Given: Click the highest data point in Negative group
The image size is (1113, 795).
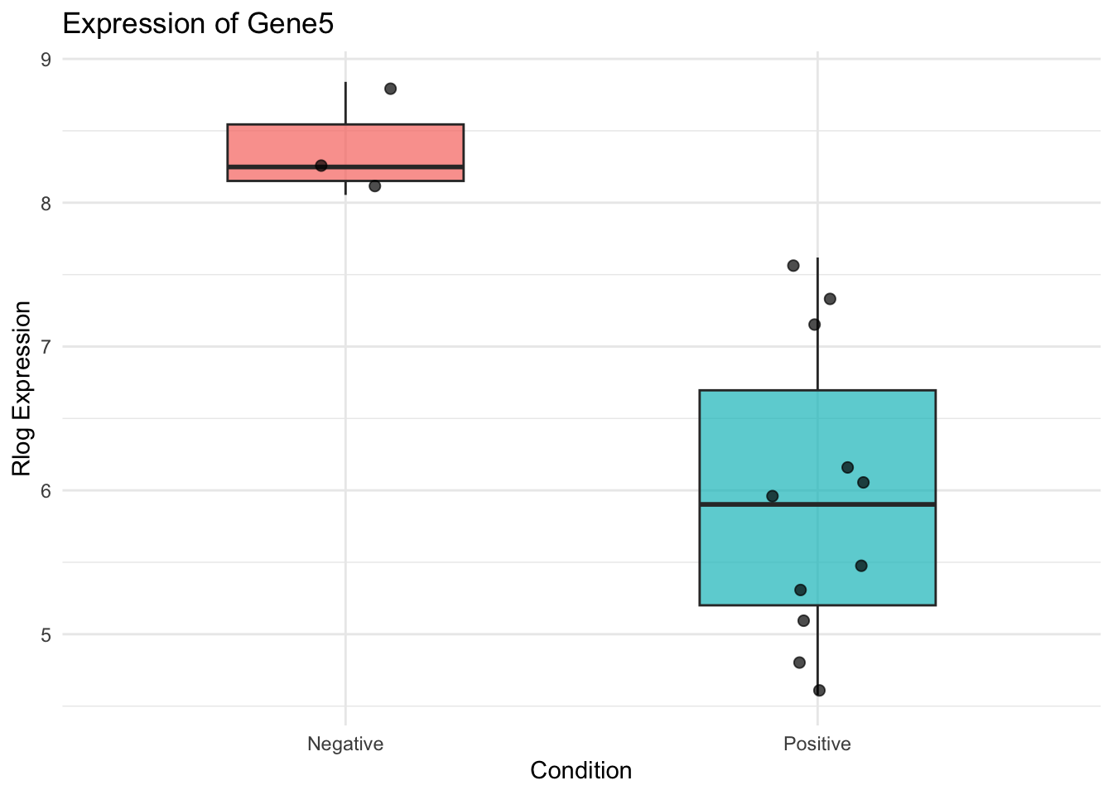Looking at the screenshot, I should point(391,89).
